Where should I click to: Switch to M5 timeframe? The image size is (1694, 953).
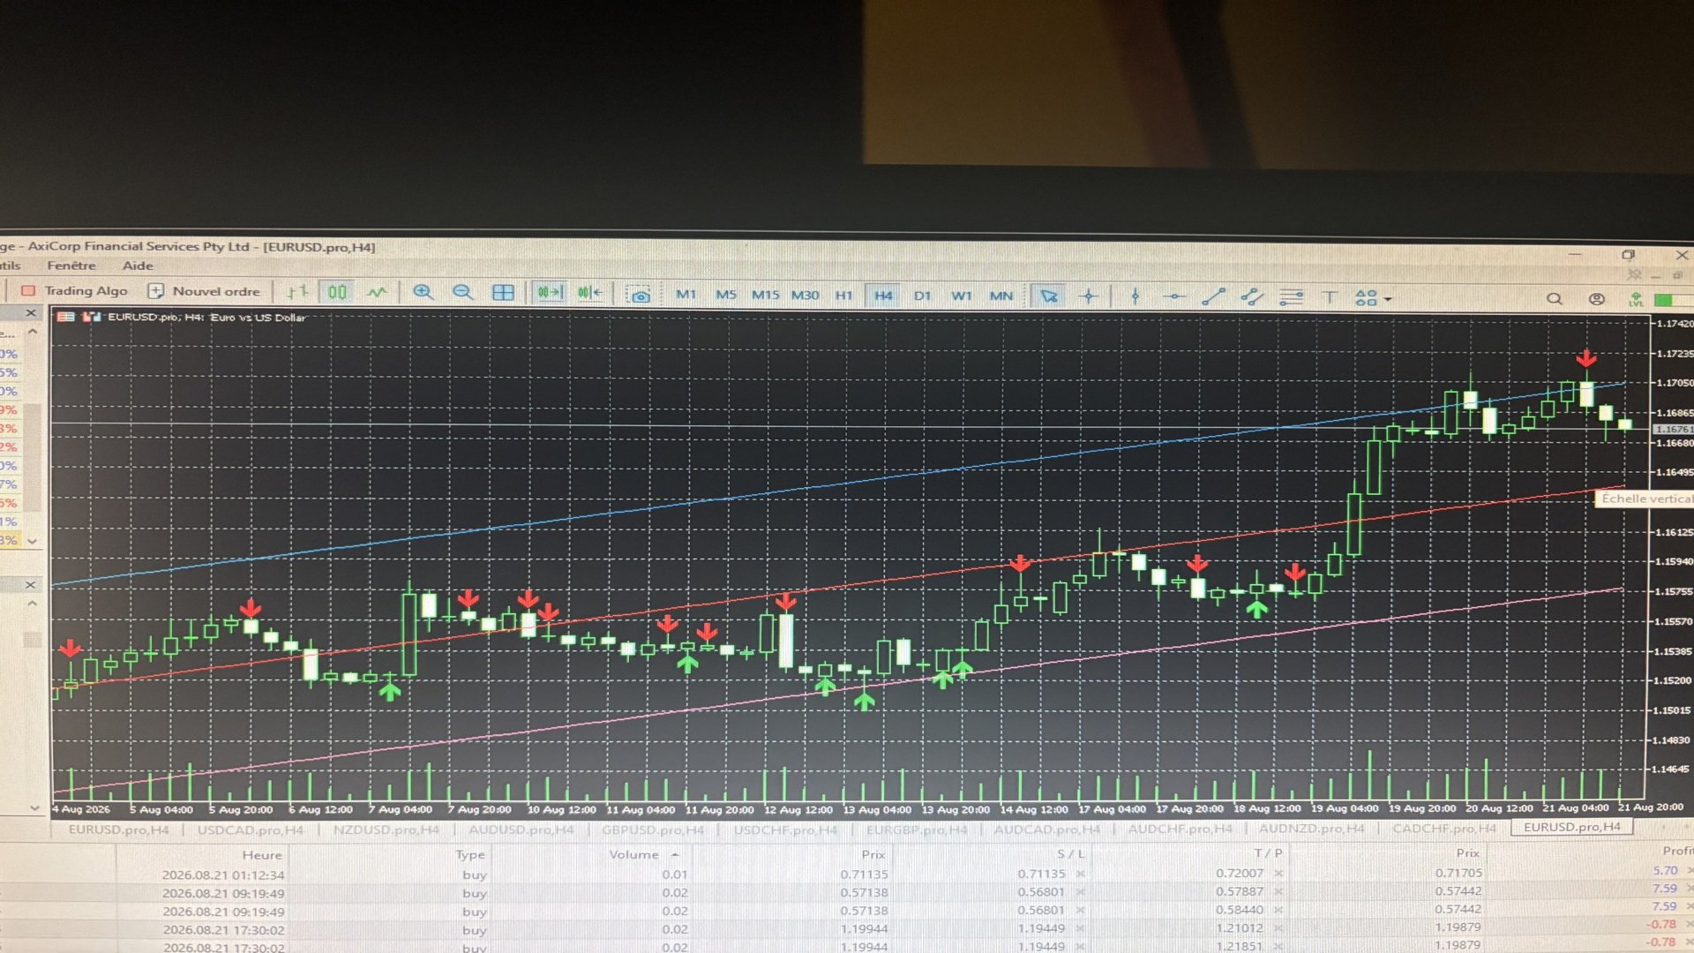[x=725, y=295]
